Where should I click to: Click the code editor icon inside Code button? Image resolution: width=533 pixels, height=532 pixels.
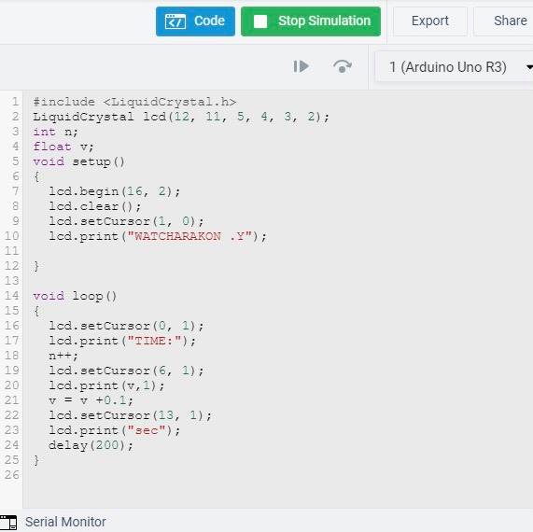[x=175, y=21]
